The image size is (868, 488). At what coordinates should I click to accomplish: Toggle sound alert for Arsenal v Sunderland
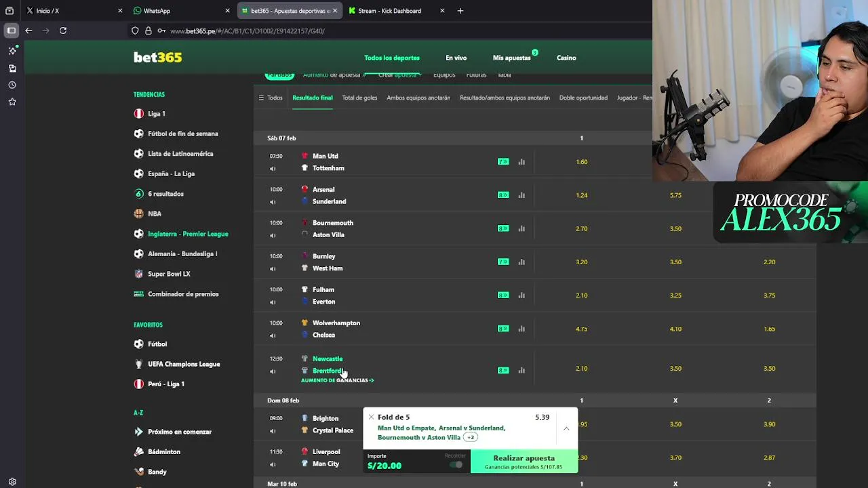click(x=273, y=202)
